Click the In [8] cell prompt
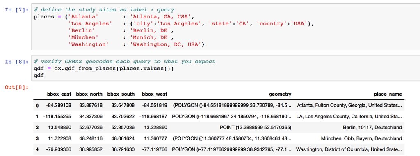 tap(16, 62)
